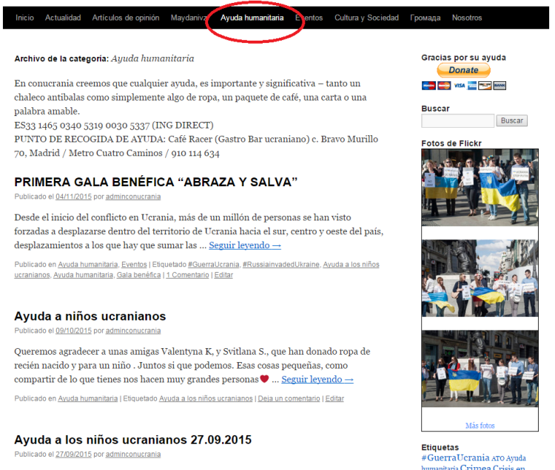Click the 04/11/2015 publication date link
555x470 pixels.
(x=73, y=197)
